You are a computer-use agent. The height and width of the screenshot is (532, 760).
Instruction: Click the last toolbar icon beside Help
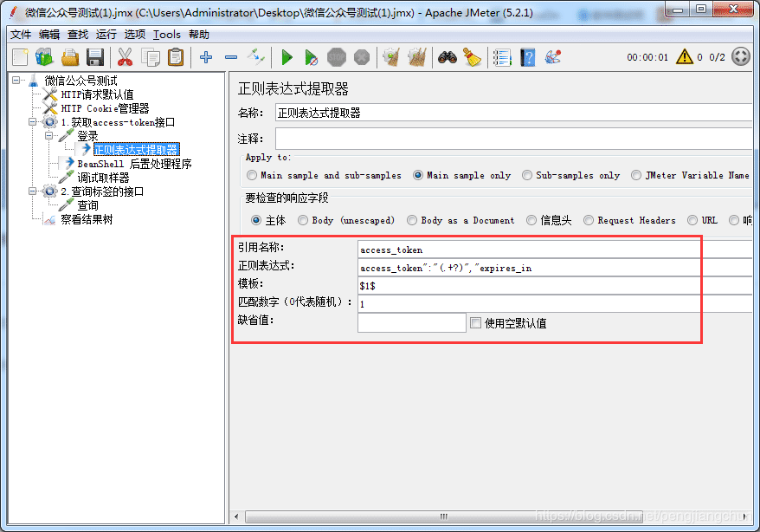(552, 57)
